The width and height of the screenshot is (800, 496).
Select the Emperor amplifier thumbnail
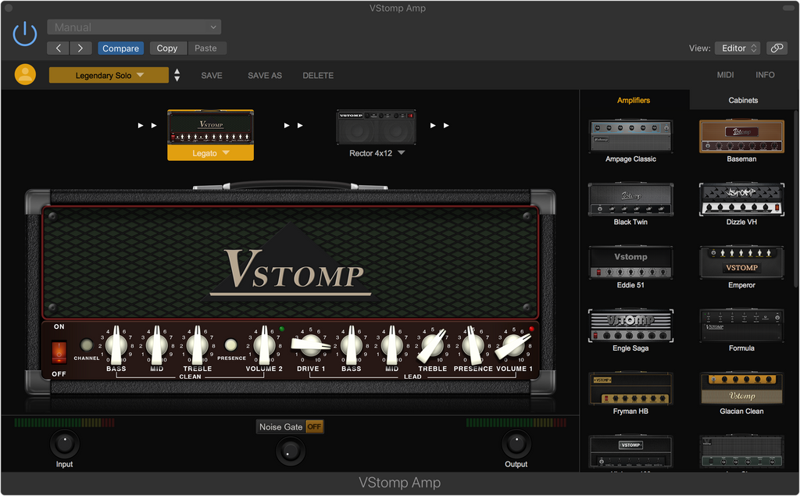click(741, 262)
